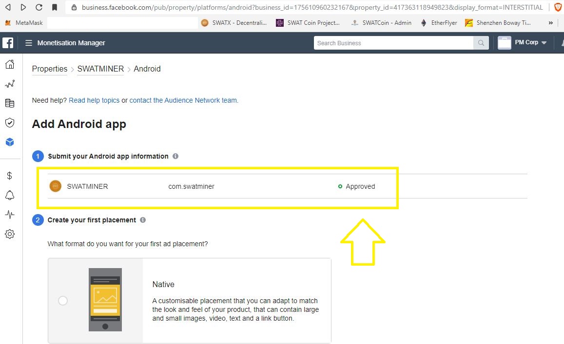Open the EtherFlyer bookmark

coord(439,22)
